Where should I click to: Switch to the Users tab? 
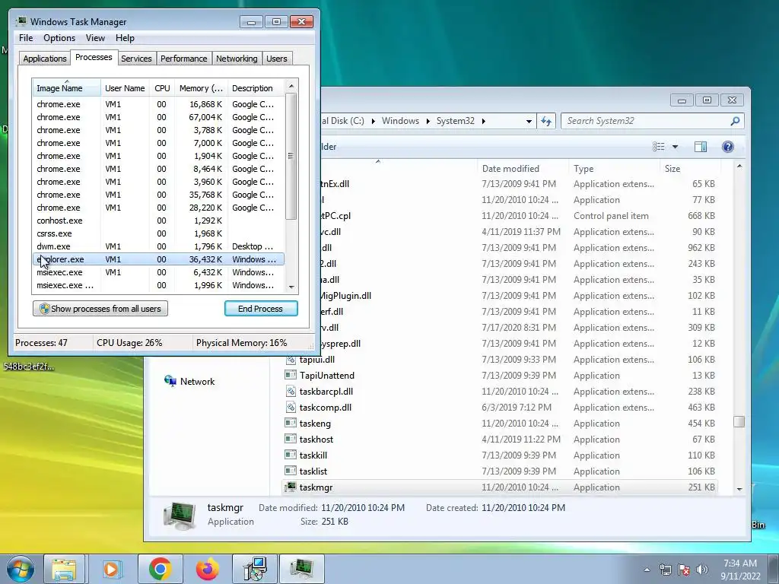click(x=276, y=59)
